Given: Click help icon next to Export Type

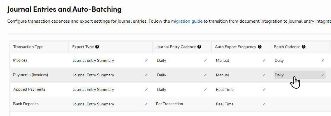Looking at the screenshot, I should pos(97,47).
